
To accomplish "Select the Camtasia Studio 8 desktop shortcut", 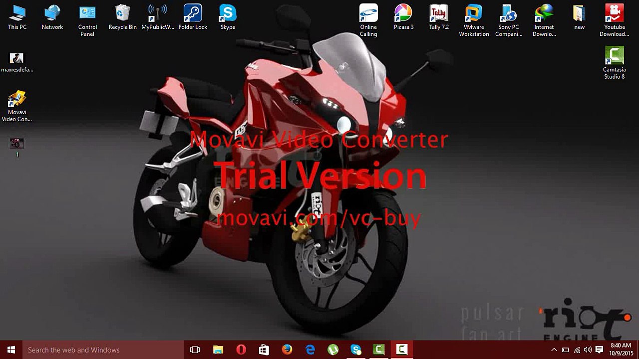I will [614, 63].
